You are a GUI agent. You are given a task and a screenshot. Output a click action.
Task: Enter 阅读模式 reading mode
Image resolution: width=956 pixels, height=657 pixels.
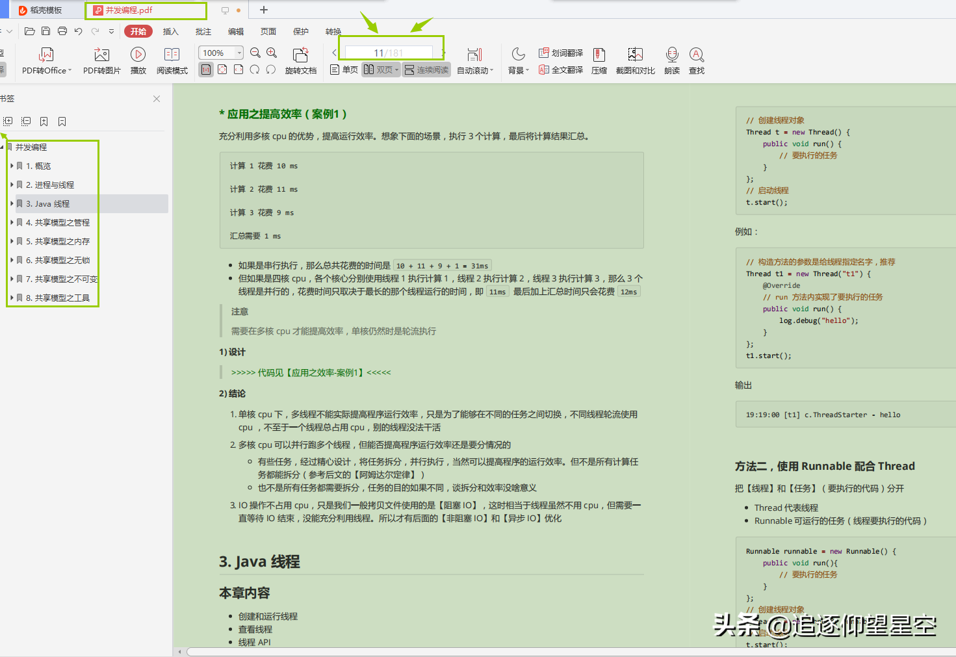click(172, 61)
